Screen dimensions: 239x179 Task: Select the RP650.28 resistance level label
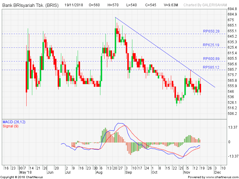point(211,31)
